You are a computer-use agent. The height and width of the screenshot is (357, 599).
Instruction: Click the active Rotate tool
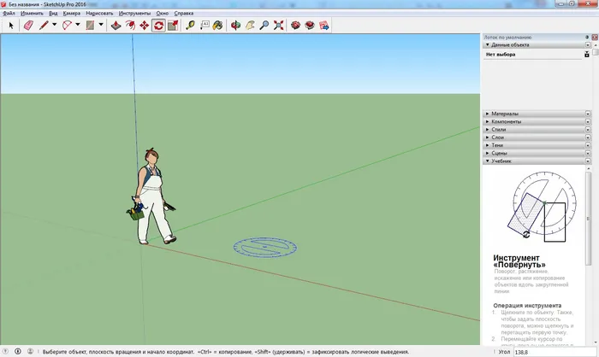click(158, 26)
